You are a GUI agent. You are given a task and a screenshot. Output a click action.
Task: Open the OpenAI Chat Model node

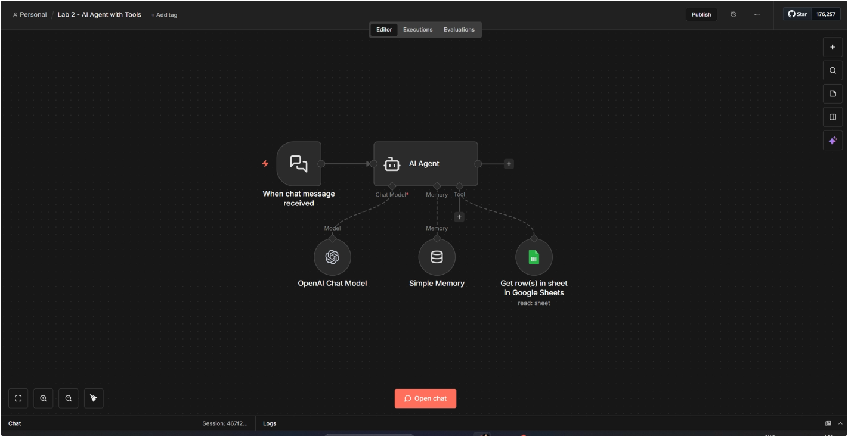[x=332, y=257]
